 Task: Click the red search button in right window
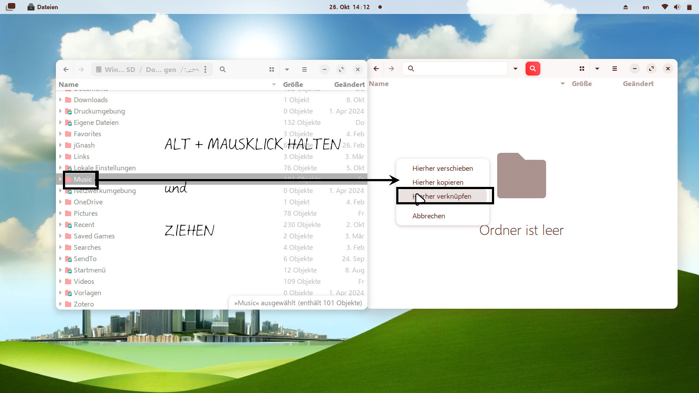click(533, 69)
